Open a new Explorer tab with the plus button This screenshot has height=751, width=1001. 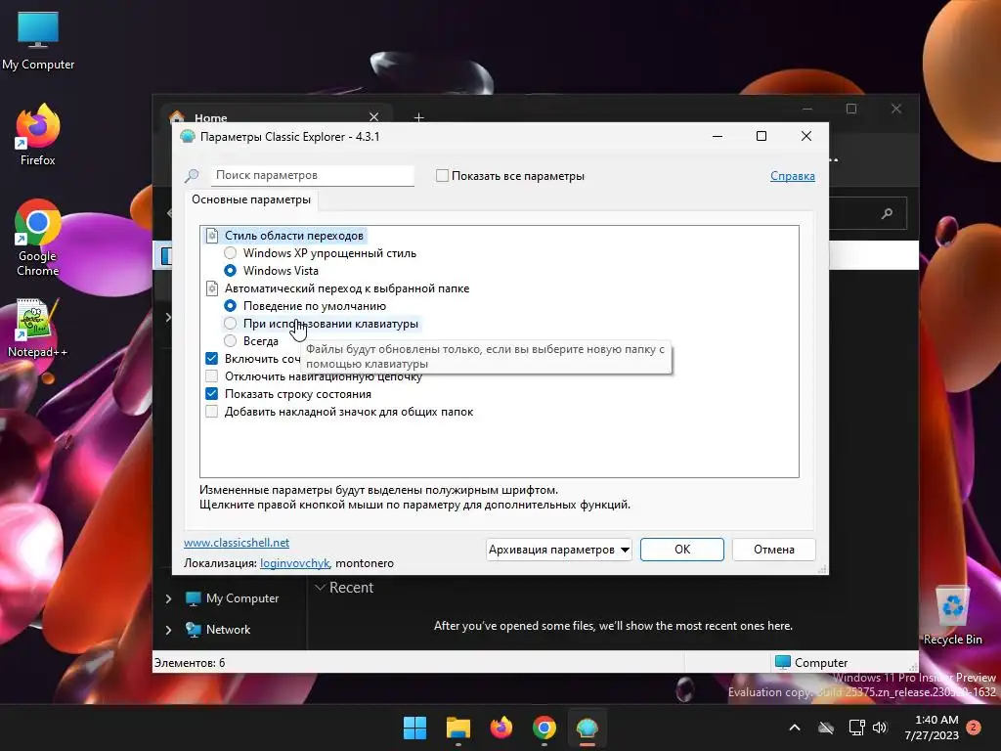click(x=418, y=117)
